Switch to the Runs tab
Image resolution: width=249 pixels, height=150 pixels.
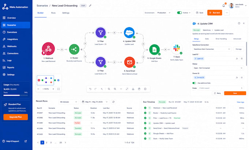(x=53, y=13)
